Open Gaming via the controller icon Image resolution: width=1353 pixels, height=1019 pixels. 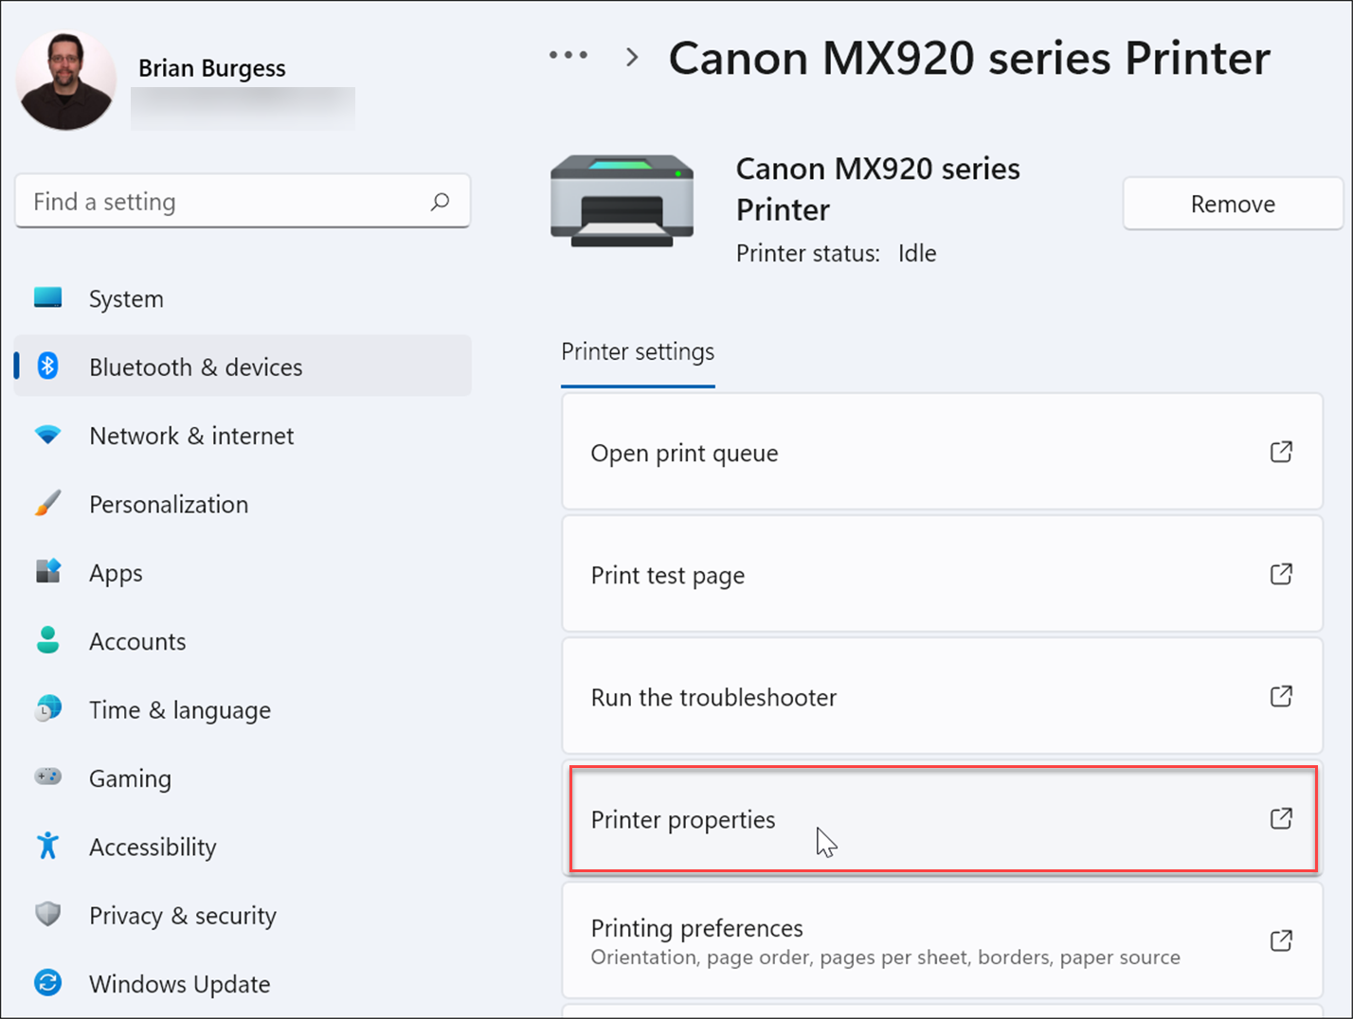click(47, 778)
